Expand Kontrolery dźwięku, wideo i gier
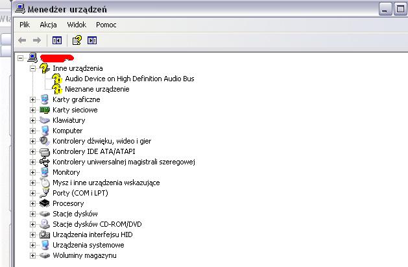This screenshot has height=267, width=408. coord(32,141)
